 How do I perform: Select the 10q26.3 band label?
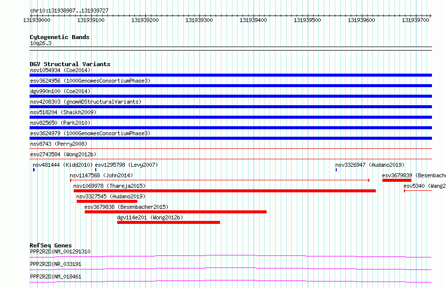pyautogui.click(x=41, y=43)
